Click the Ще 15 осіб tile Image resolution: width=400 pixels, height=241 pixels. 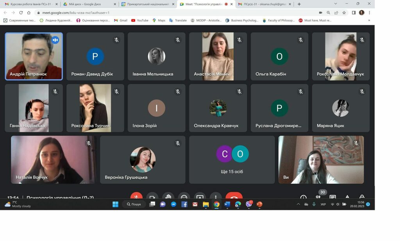(232, 159)
